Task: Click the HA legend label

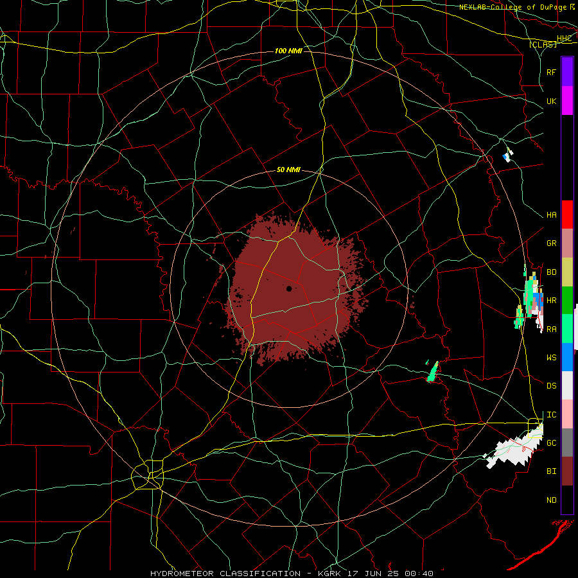Action: tap(551, 215)
